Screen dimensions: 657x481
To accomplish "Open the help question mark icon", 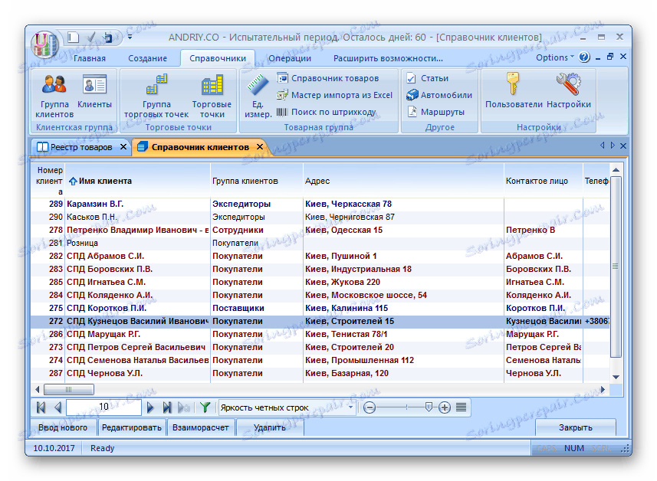I will pyautogui.click(x=584, y=57).
